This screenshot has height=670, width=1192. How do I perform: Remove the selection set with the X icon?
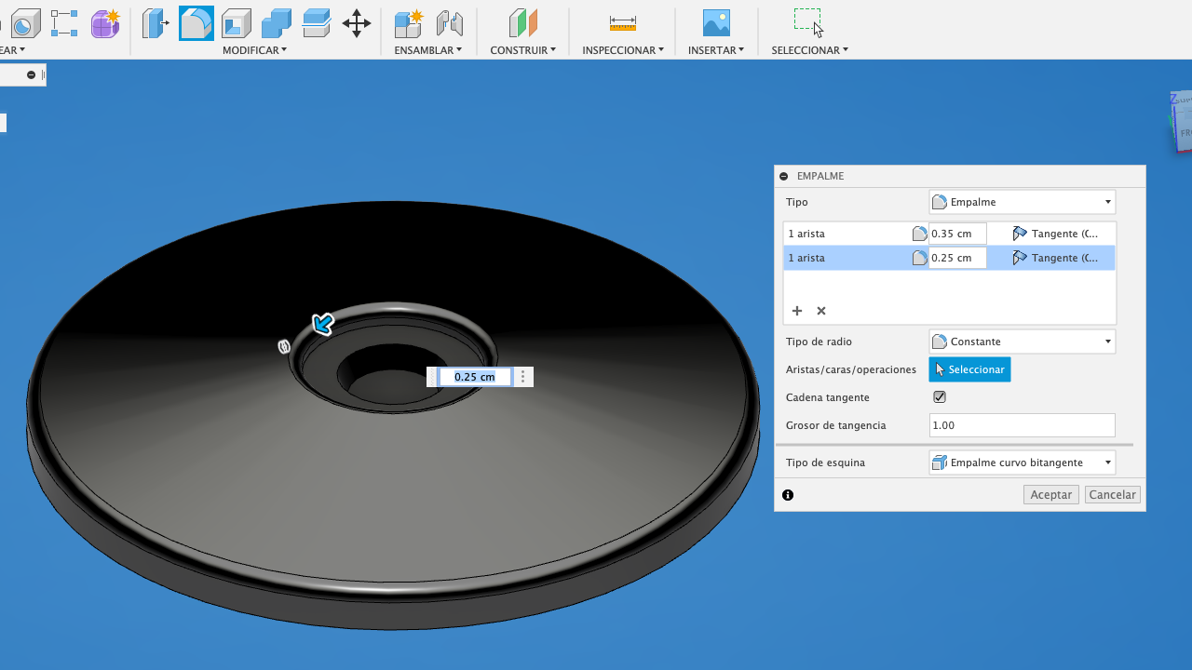pos(821,311)
